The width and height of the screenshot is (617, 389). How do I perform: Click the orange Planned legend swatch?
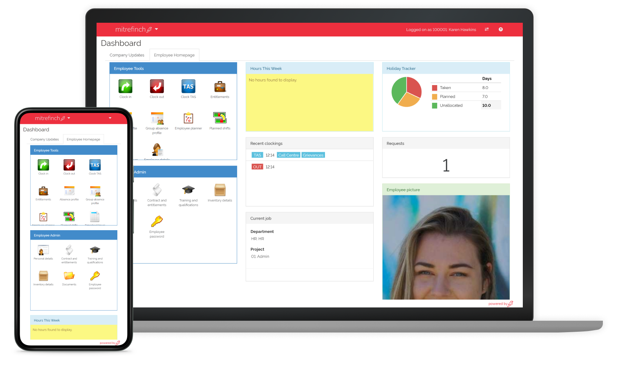click(434, 97)
